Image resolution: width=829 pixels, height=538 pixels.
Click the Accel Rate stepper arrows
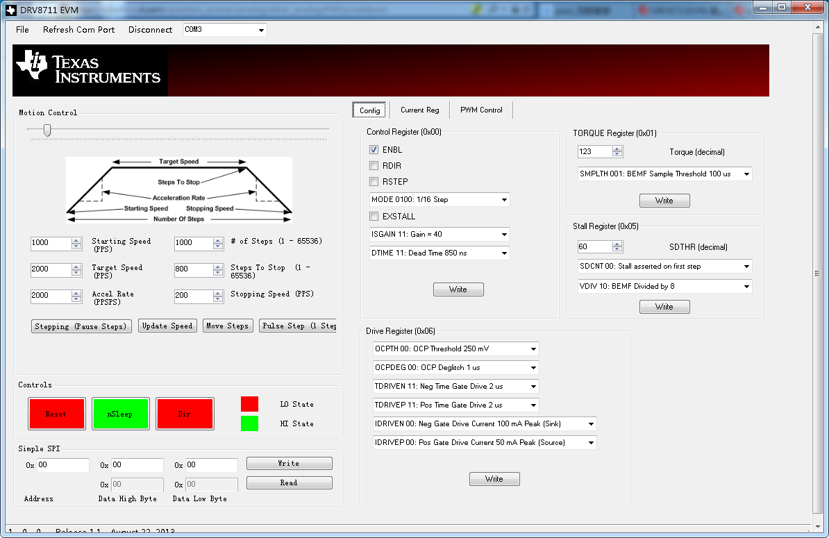pos(76,296)
